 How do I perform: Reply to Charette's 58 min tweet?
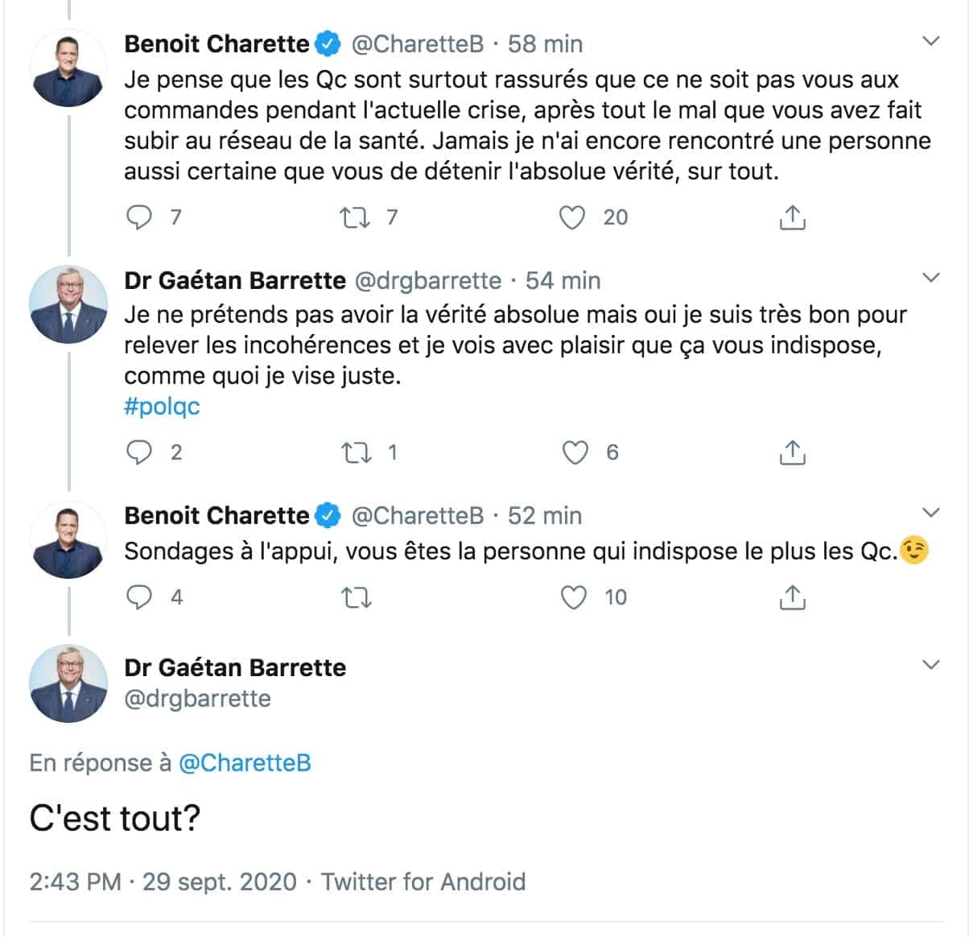point(141,217)
